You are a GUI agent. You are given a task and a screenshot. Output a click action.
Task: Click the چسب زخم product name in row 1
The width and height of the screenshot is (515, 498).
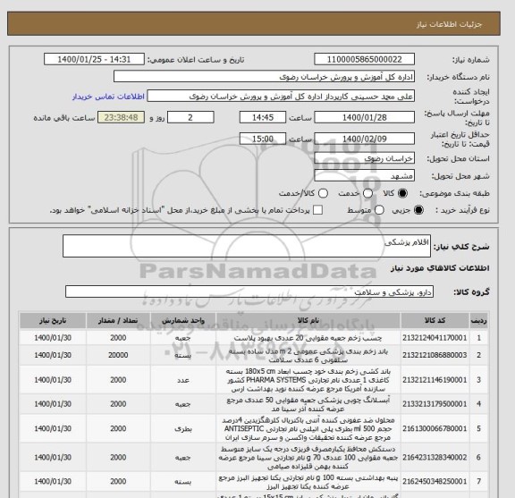click(308, 338)
